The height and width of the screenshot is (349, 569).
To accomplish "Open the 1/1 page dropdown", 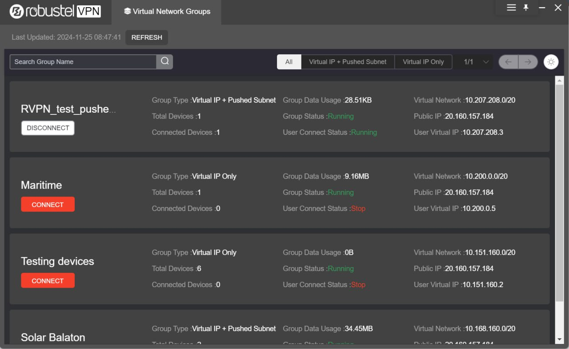I will click(x=476, y=62).
